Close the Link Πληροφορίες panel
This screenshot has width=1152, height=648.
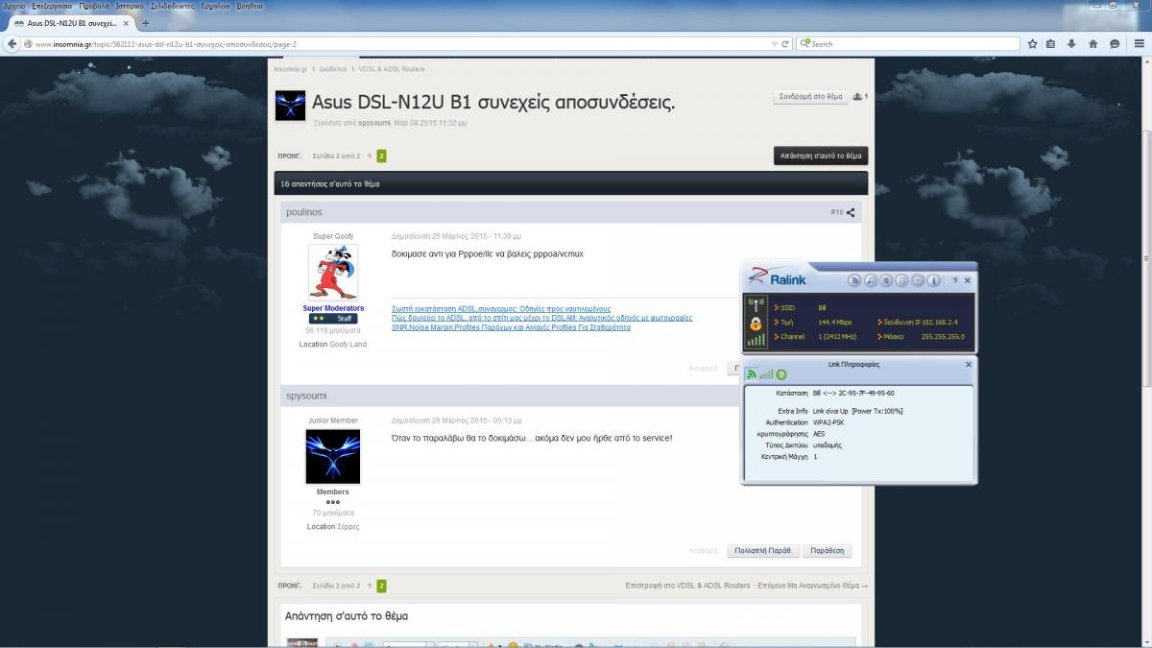968,365
